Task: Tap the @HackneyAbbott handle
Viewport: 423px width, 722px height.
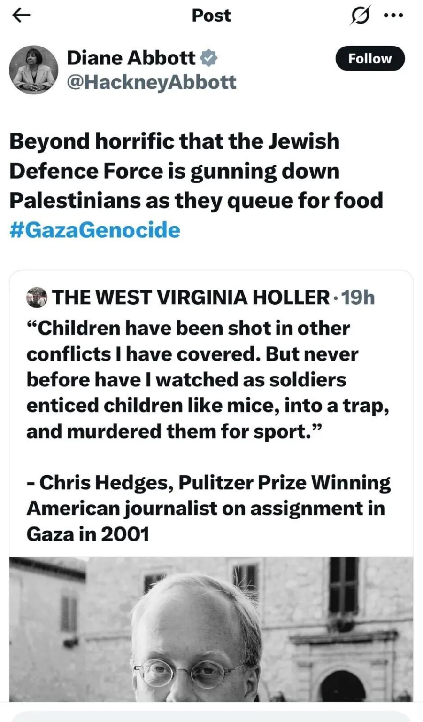Action: coord(151,82)
